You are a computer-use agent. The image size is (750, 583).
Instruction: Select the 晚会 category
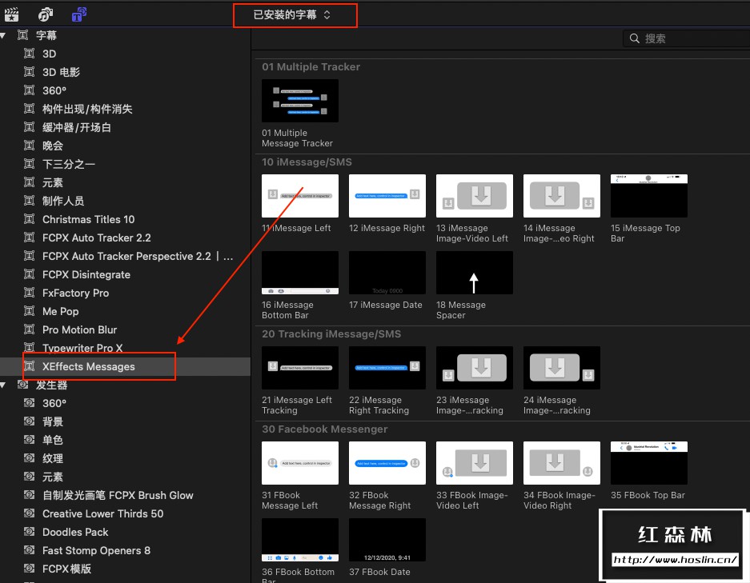[53, 146]
